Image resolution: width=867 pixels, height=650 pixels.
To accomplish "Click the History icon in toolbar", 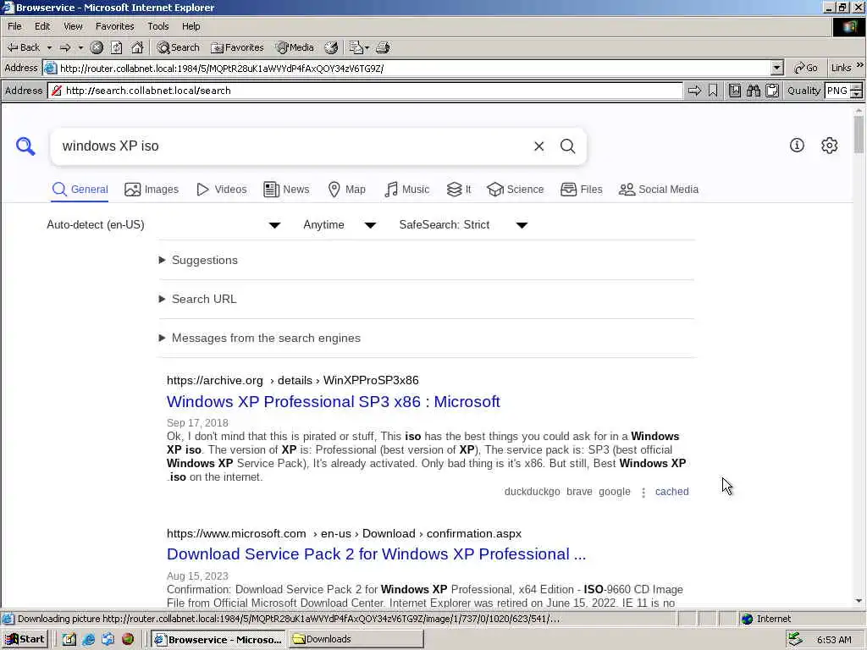I will (331, 47).
